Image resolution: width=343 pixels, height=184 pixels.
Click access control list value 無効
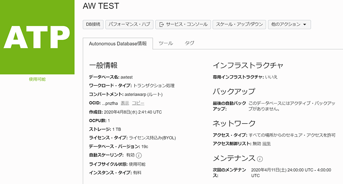257,144
